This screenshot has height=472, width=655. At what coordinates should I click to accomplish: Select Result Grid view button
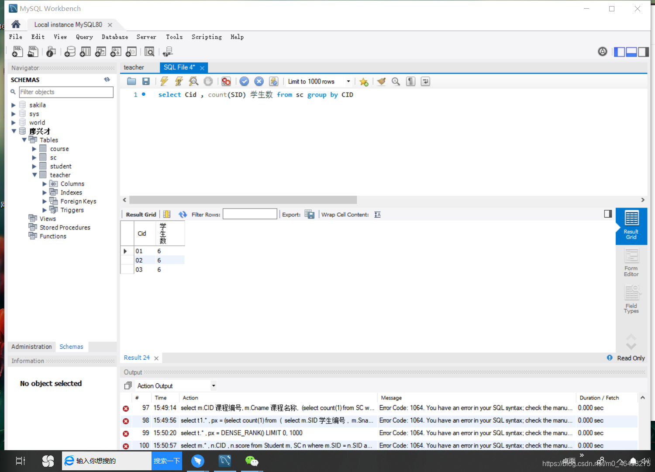click(631, 226)
